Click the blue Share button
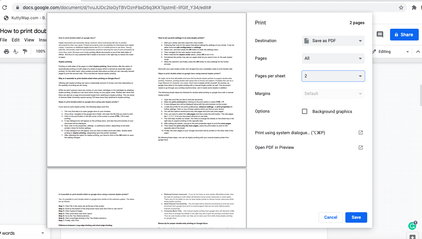This screenshot has height=239, width=422. click(404, 34)
